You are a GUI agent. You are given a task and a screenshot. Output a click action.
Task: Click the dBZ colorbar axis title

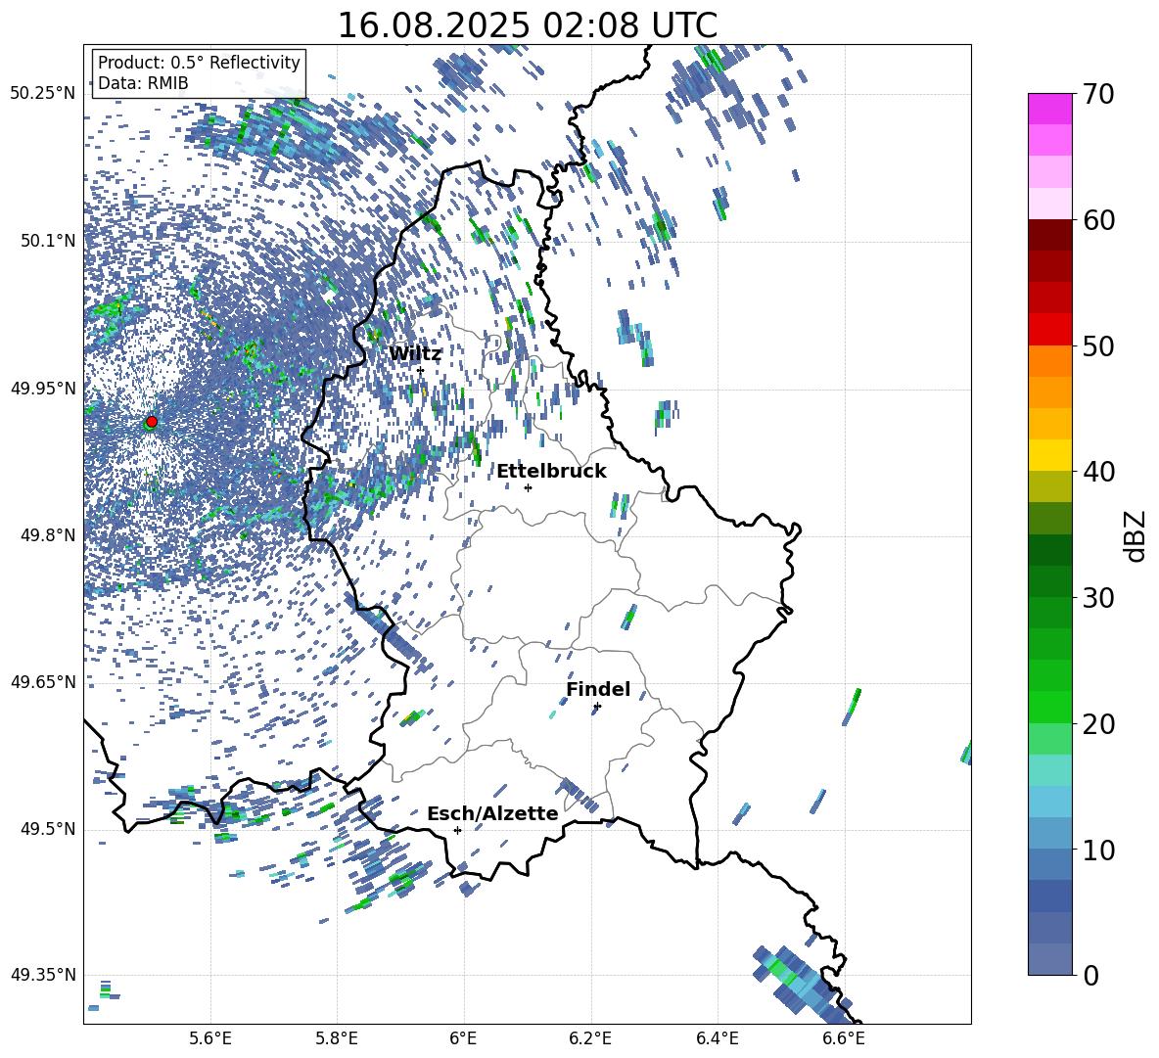1135,535
